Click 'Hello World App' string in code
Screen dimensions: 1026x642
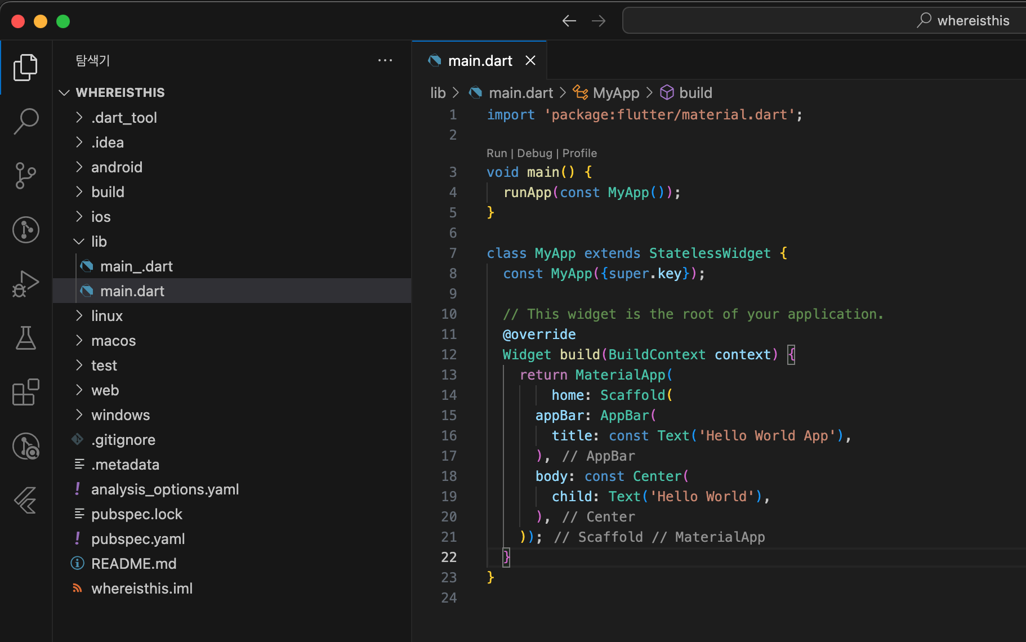click(766, 435)
